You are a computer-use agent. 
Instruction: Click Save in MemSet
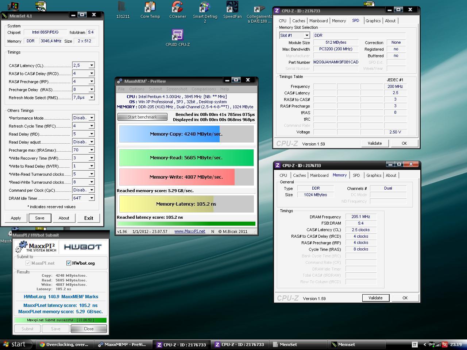click(40, 218)
